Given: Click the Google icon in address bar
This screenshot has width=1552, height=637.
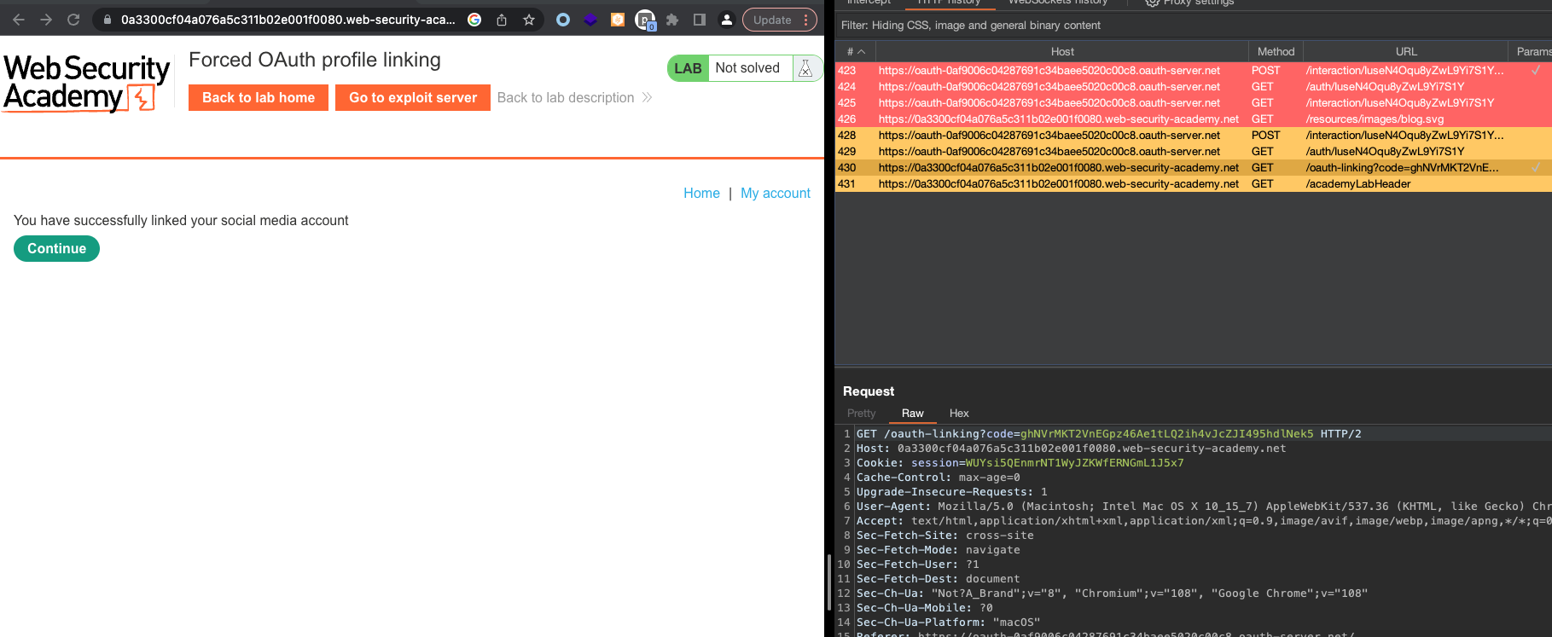Looking at the screenshot, I should (x=474, y=20).
